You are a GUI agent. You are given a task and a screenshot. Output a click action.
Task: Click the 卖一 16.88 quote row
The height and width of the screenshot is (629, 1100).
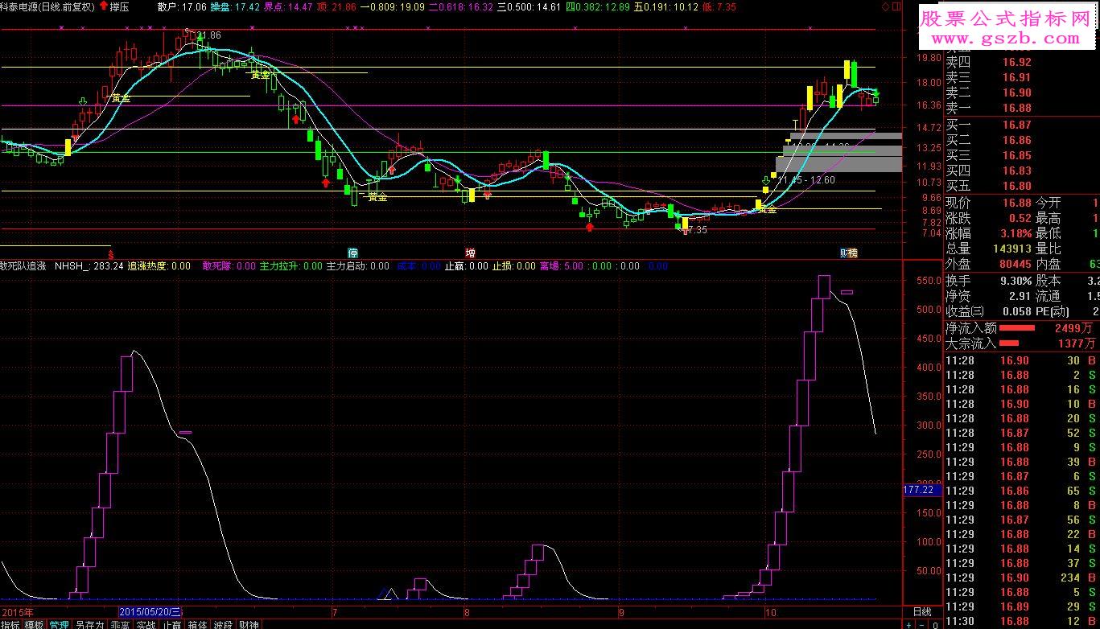click(1022, 109)
